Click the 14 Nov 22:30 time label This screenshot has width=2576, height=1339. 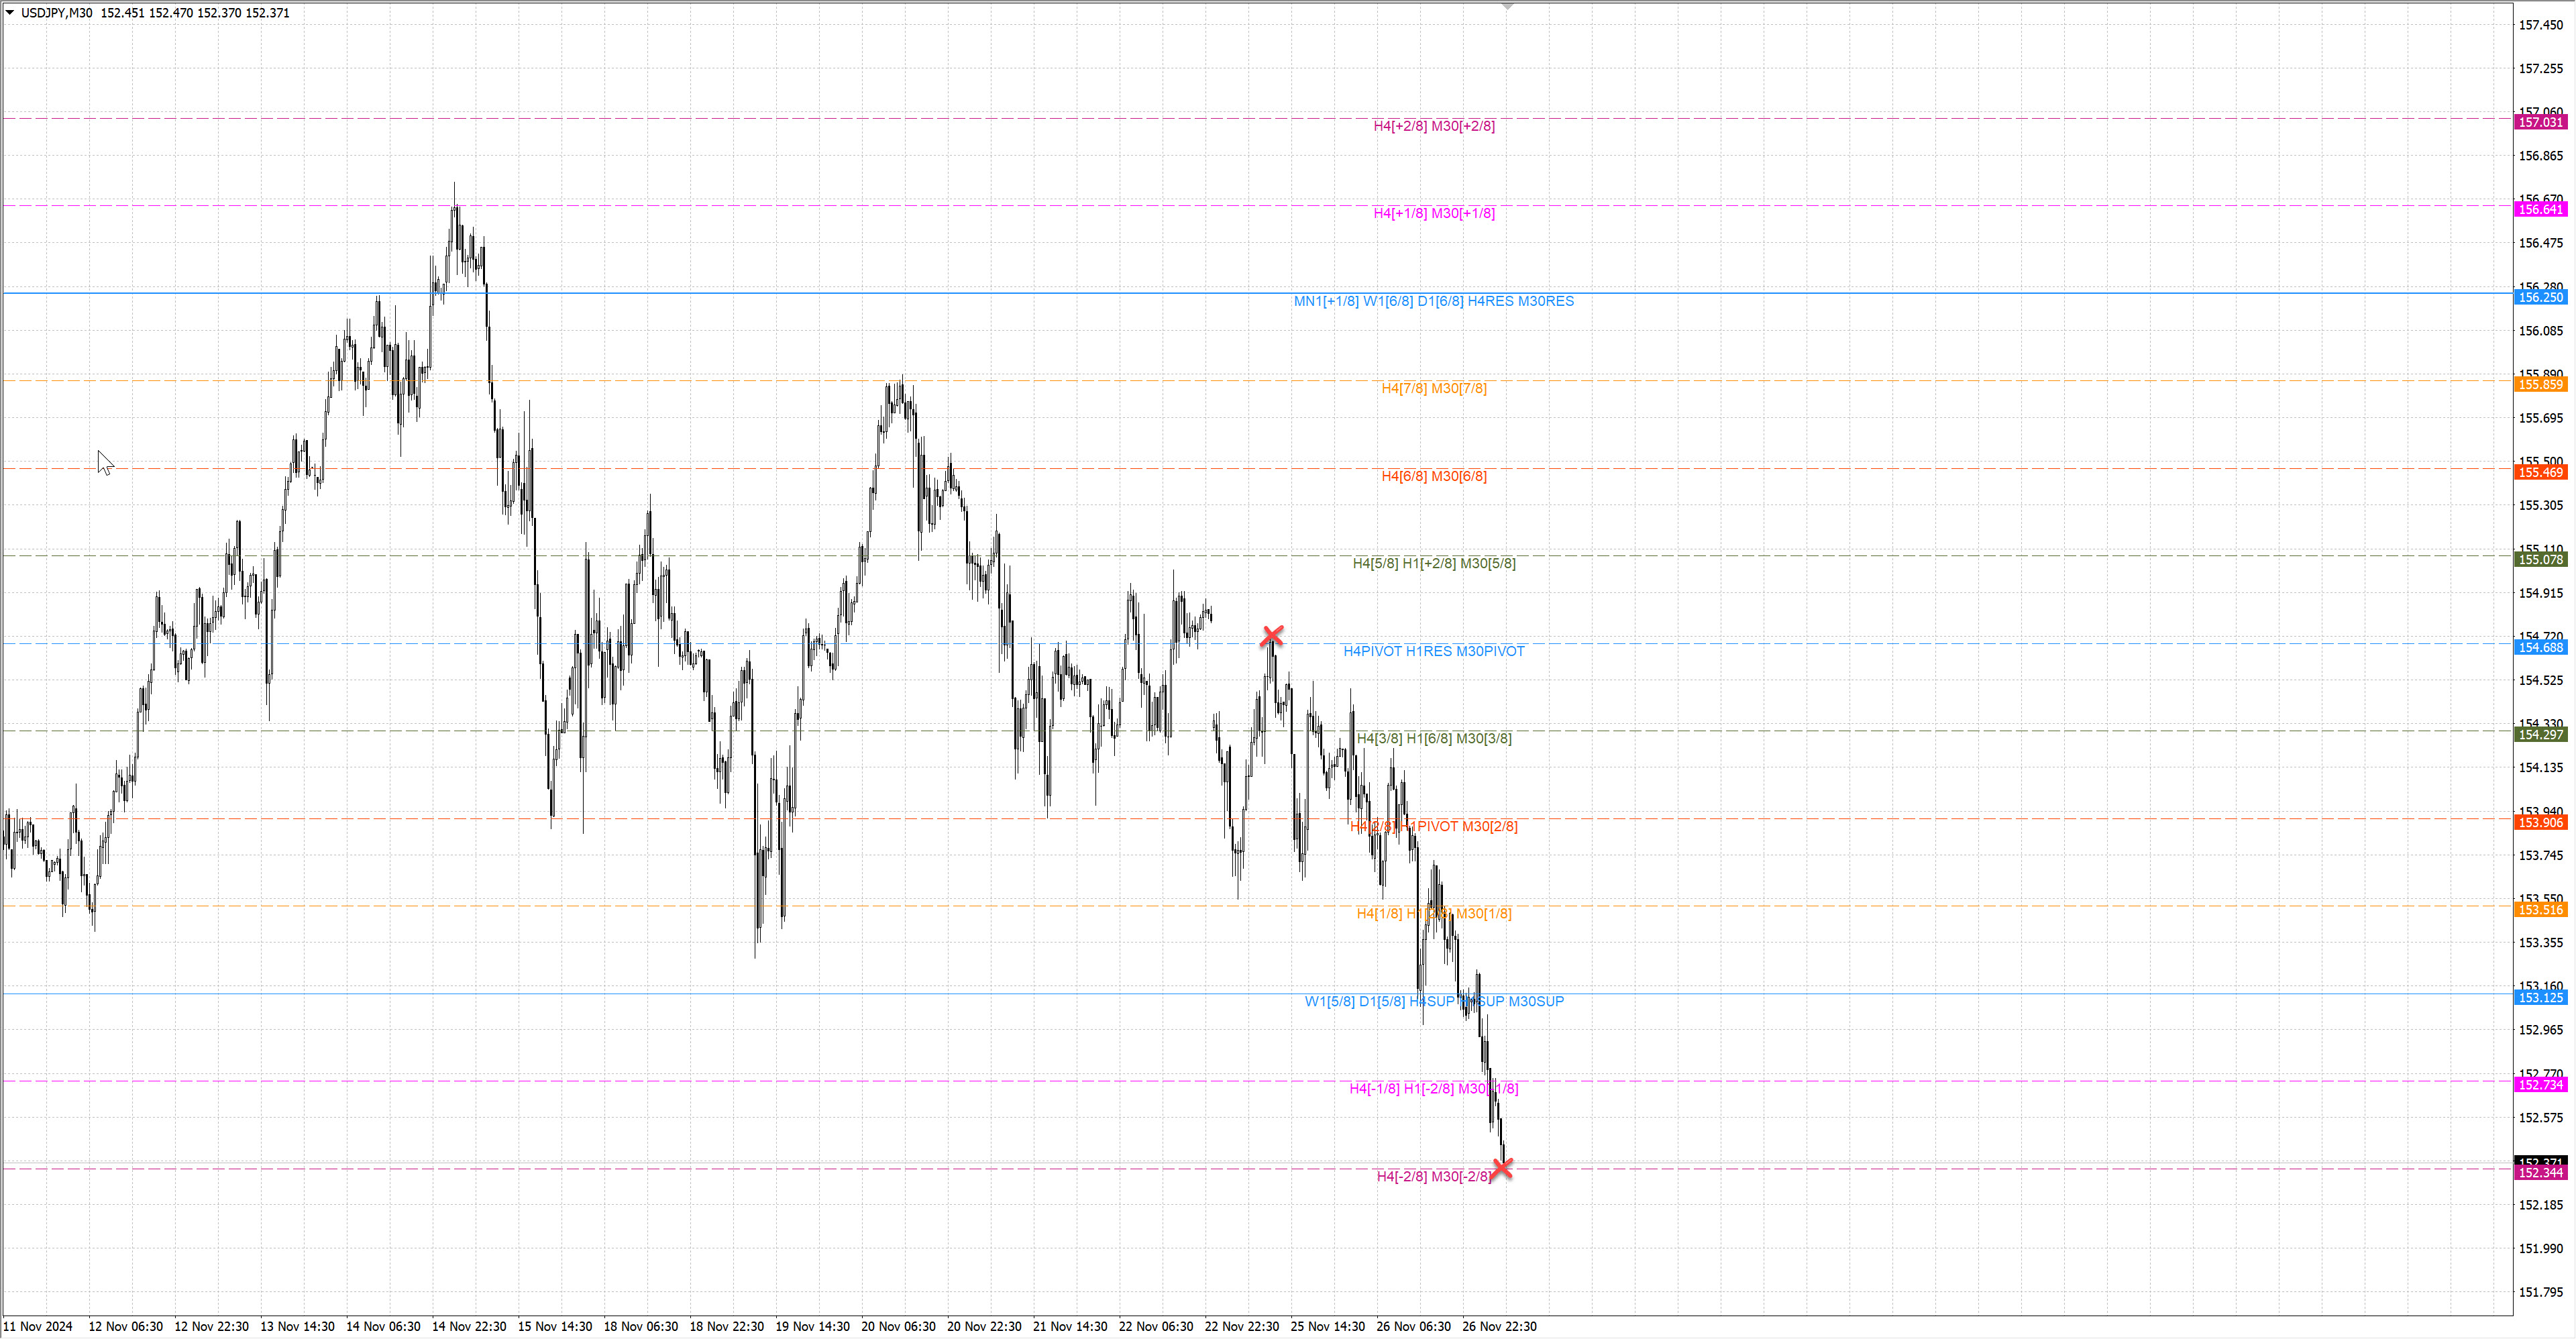click(469, 1326)
